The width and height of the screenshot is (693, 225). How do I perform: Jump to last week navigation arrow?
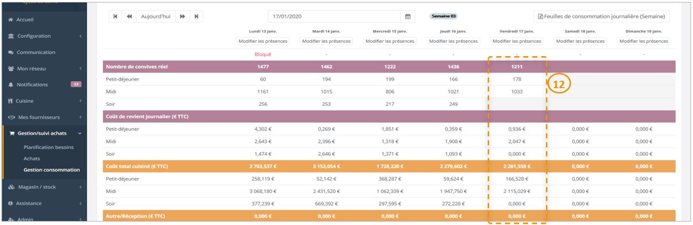[x=196, y=16]
